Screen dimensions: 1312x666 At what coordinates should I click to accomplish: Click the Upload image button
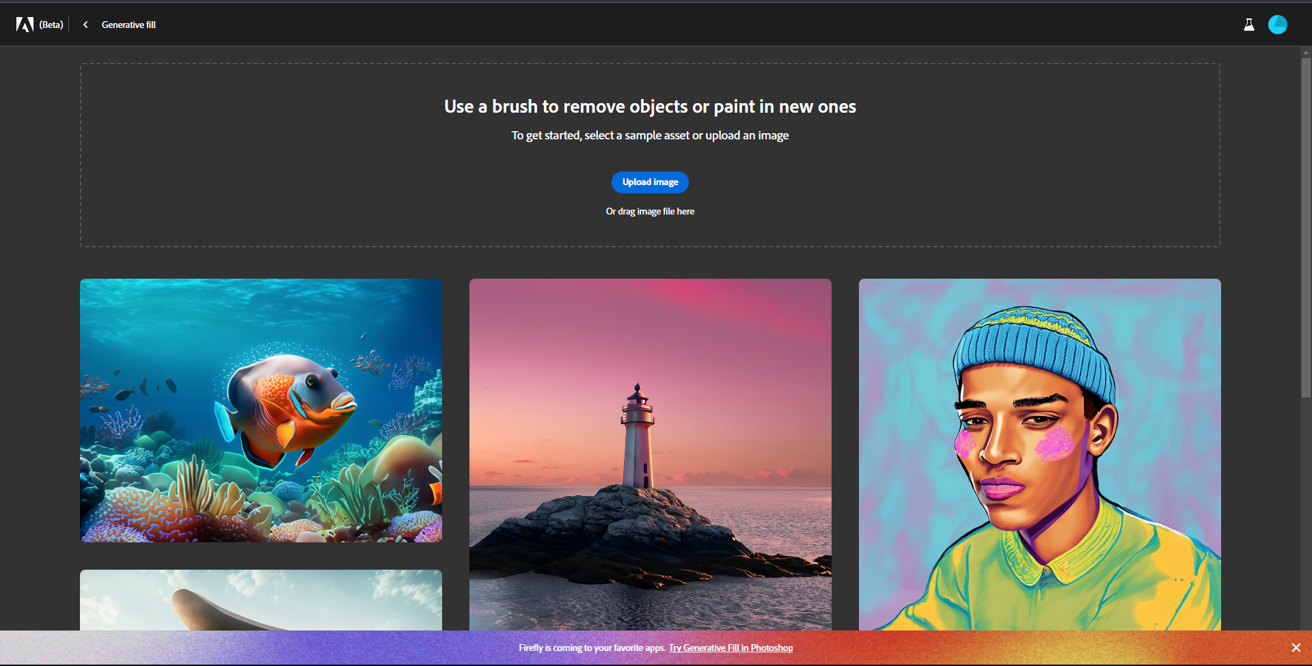point(650,182)
